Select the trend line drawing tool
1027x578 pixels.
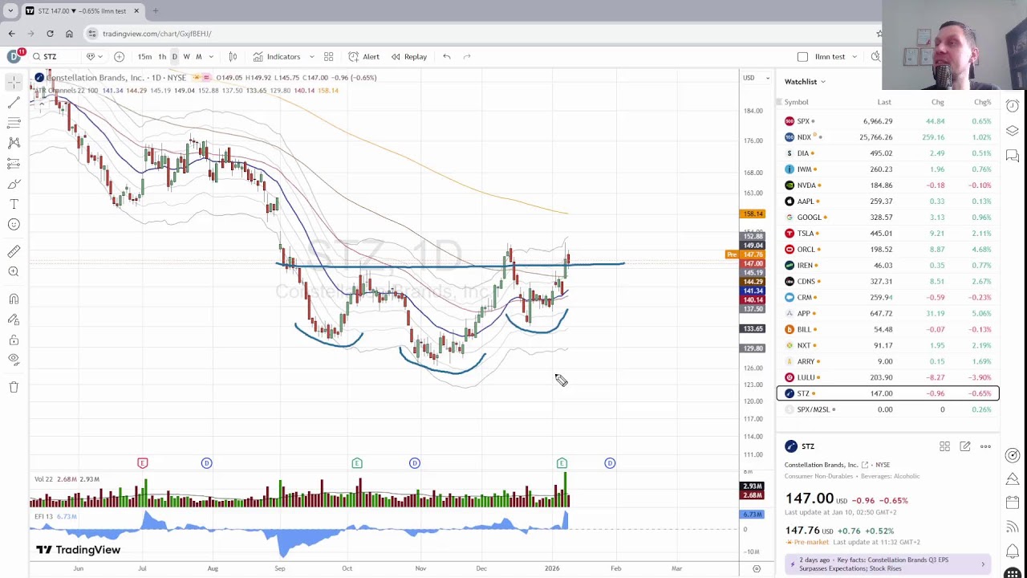click(14, 103)
